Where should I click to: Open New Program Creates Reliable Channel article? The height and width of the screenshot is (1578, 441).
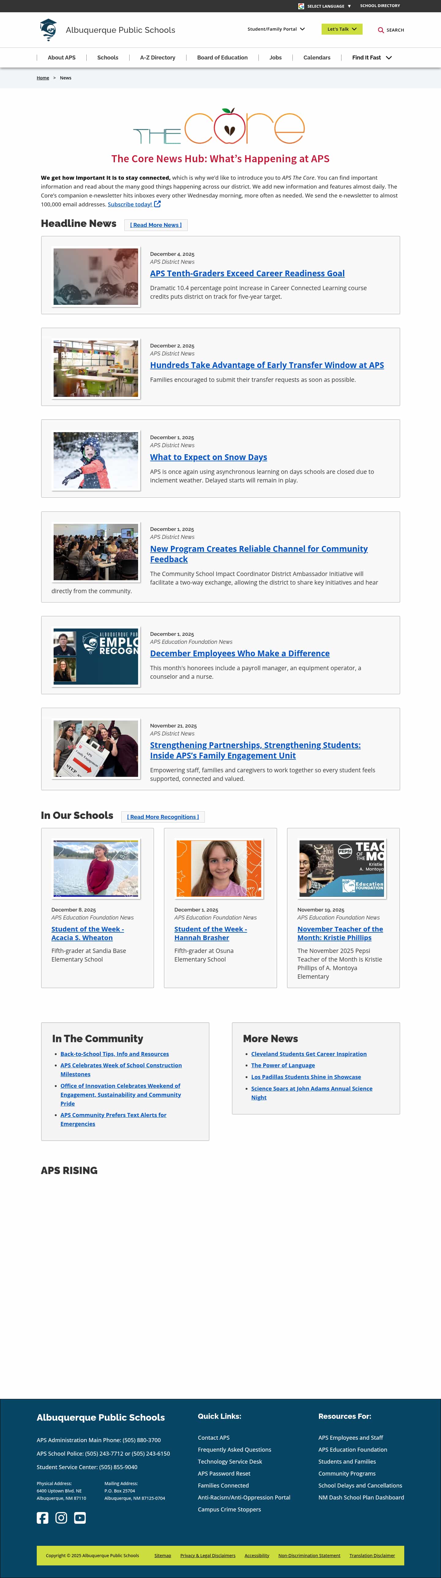259,554
